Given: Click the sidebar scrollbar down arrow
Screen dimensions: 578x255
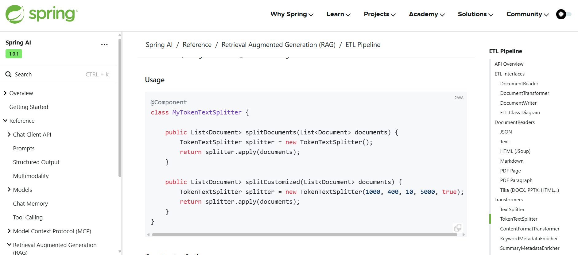Looking at the screenshot, I should coord(120,252).
